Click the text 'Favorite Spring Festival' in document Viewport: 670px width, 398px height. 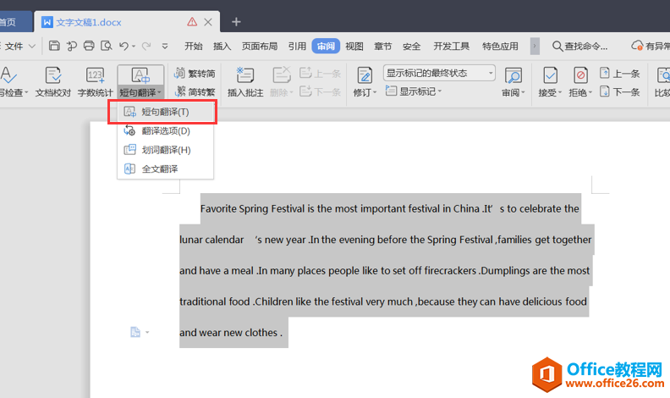tap(252, 208)
